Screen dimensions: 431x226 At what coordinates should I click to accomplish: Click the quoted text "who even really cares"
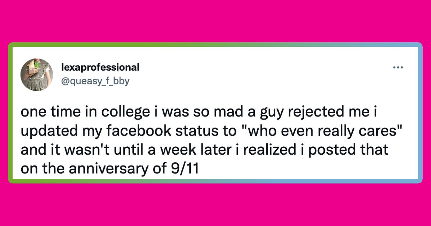[321, 131]
